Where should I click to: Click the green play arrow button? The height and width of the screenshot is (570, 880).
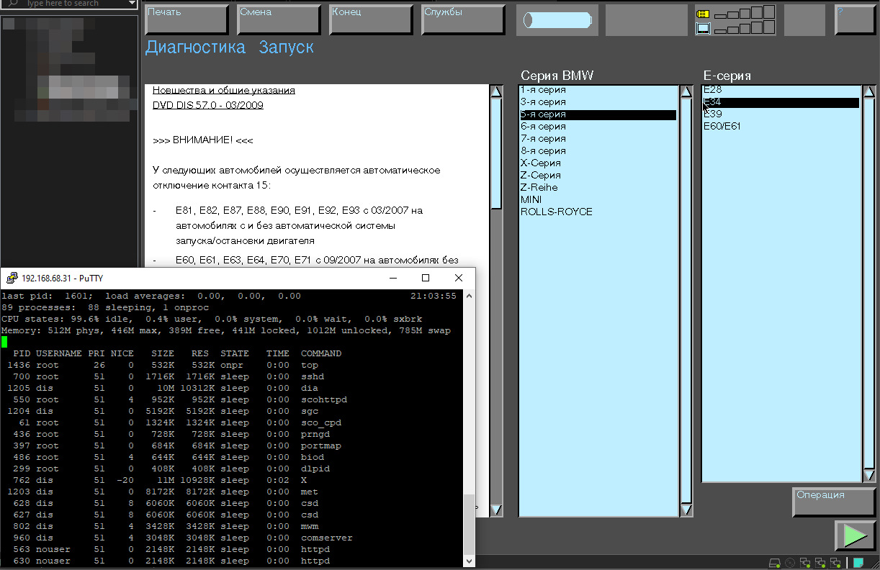854,536
